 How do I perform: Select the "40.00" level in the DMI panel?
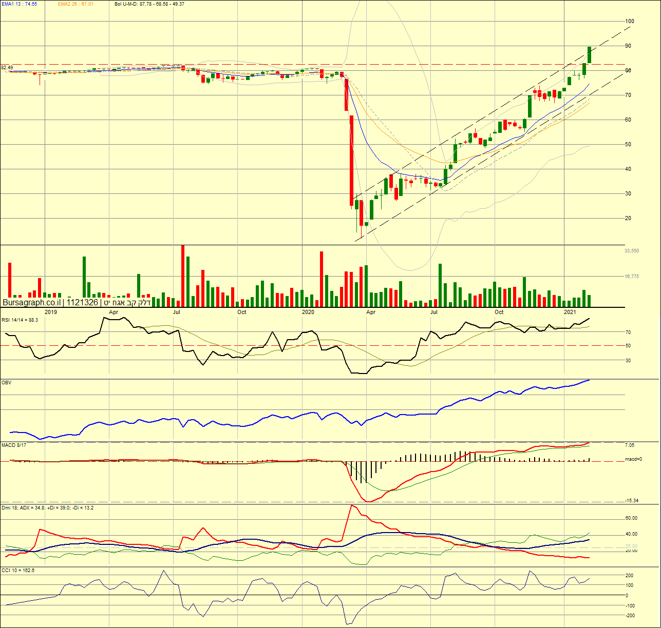(631, 534)
